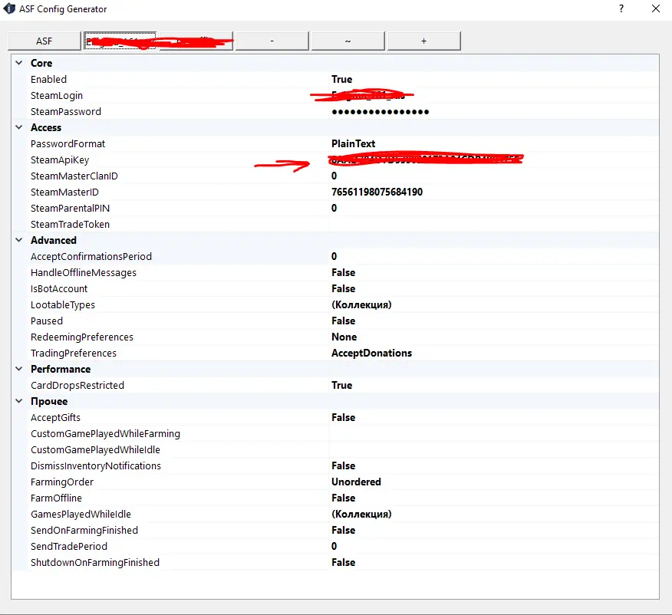Switch to the ASF tab
672x615 pixels.
coord(44,41)
